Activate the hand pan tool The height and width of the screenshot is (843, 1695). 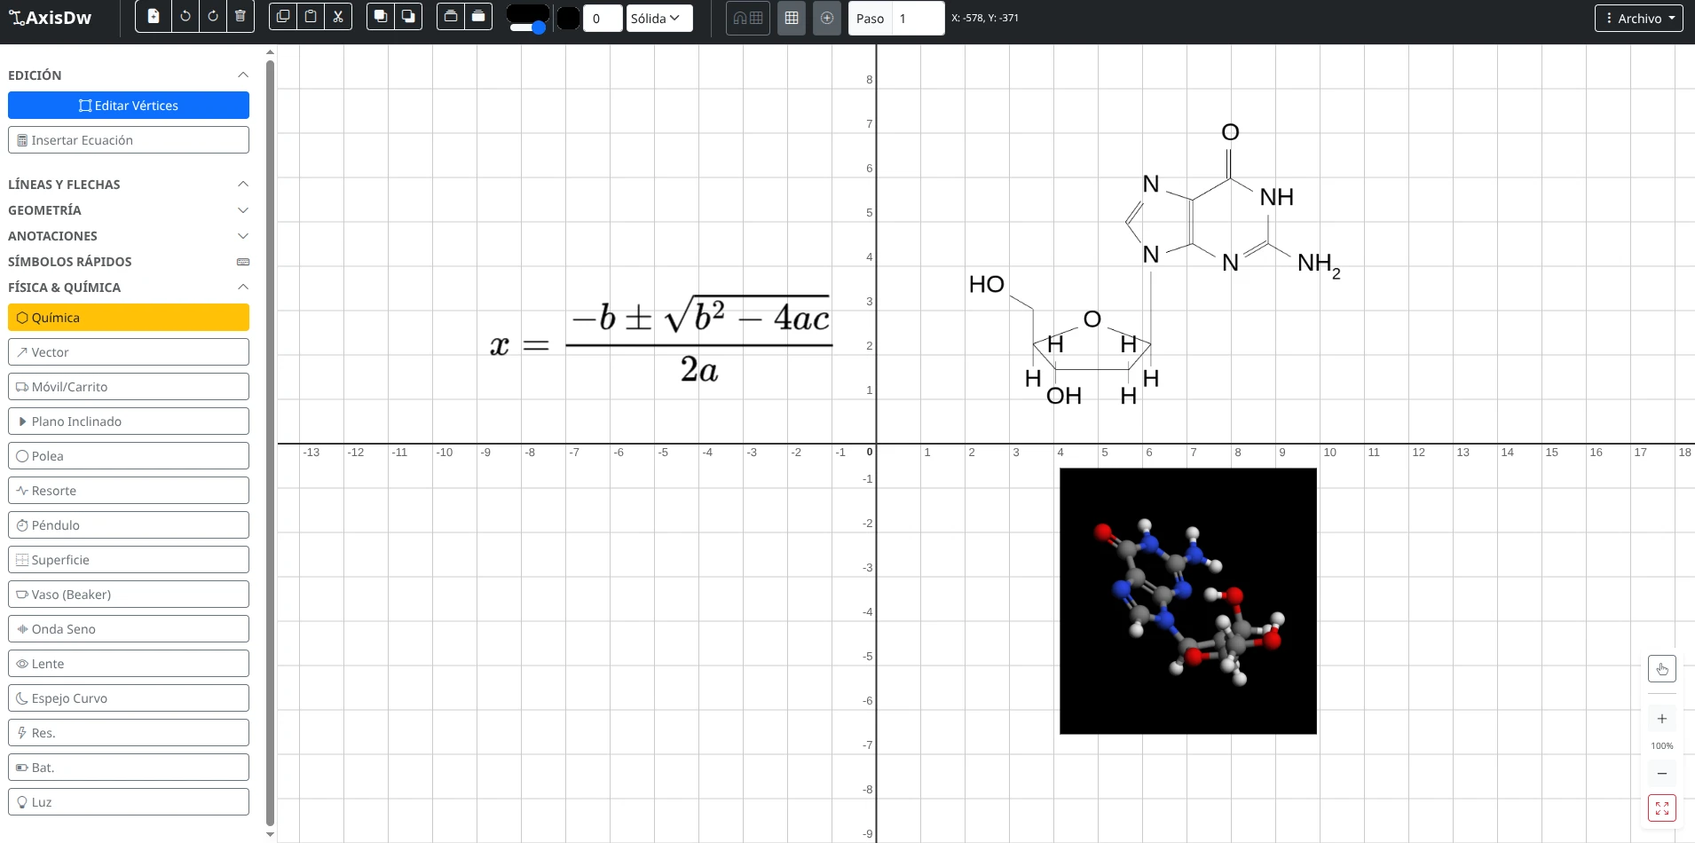(x=1661, y=668)
